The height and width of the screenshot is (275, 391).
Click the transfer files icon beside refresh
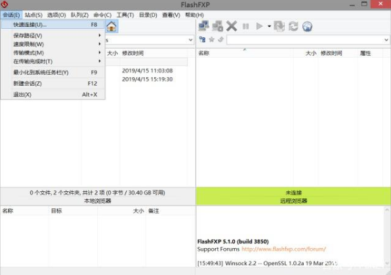pyautogui.click(x=279, y=26)
